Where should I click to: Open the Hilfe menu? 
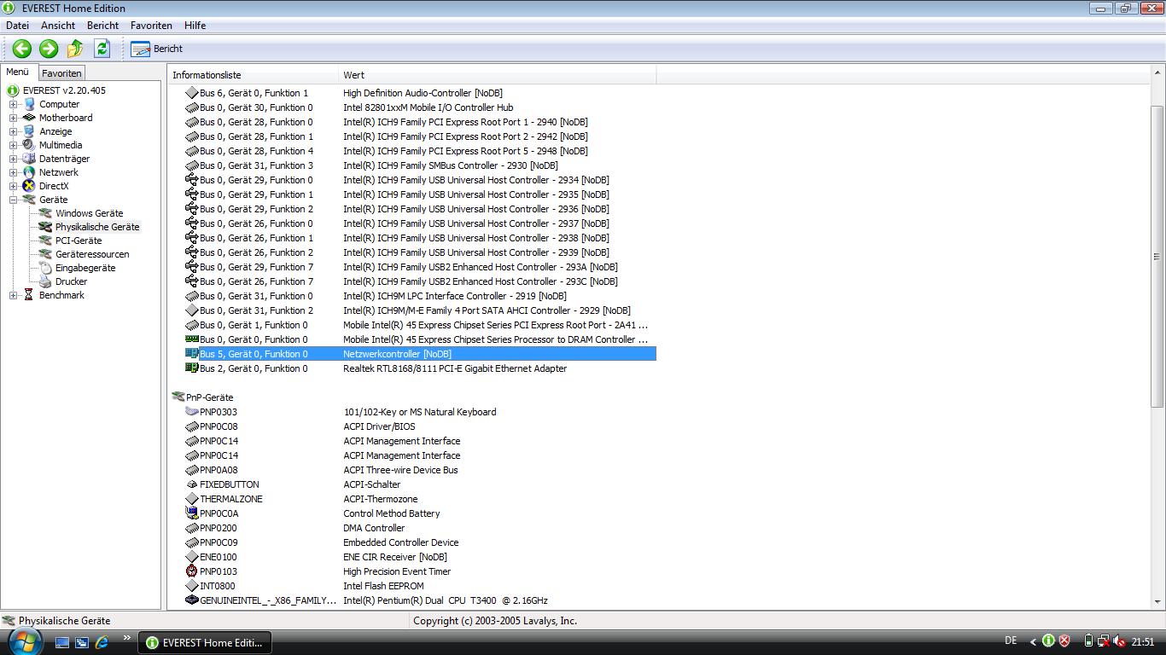tap(195, 26)
